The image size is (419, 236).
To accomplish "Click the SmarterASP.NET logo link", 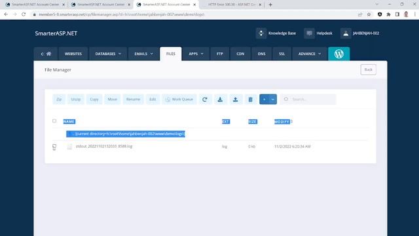I will tap(56, 33).
